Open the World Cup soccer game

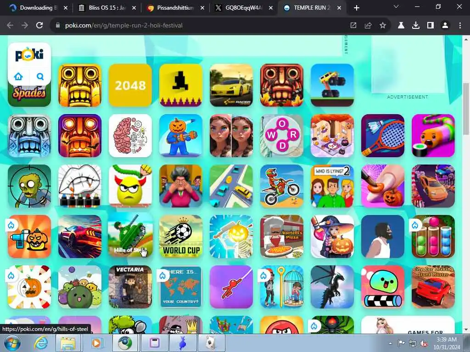[x=181, y=236]
